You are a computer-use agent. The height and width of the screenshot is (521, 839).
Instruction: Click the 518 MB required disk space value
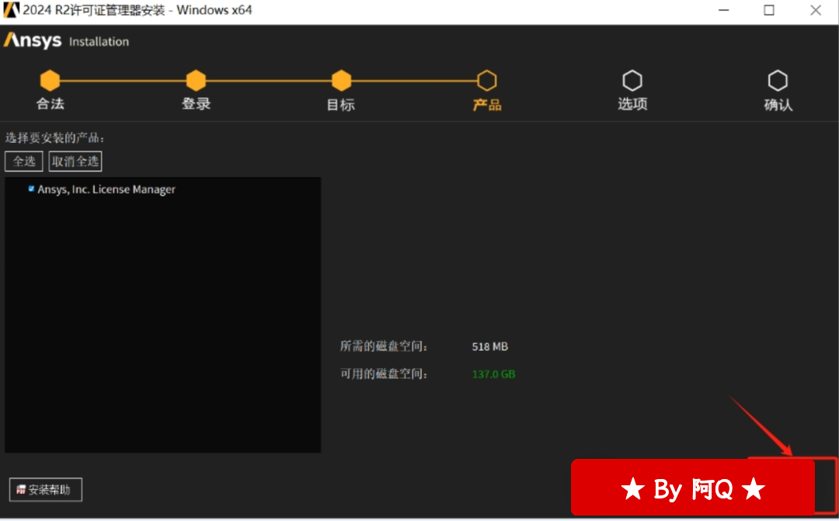[x=490, y=346]
